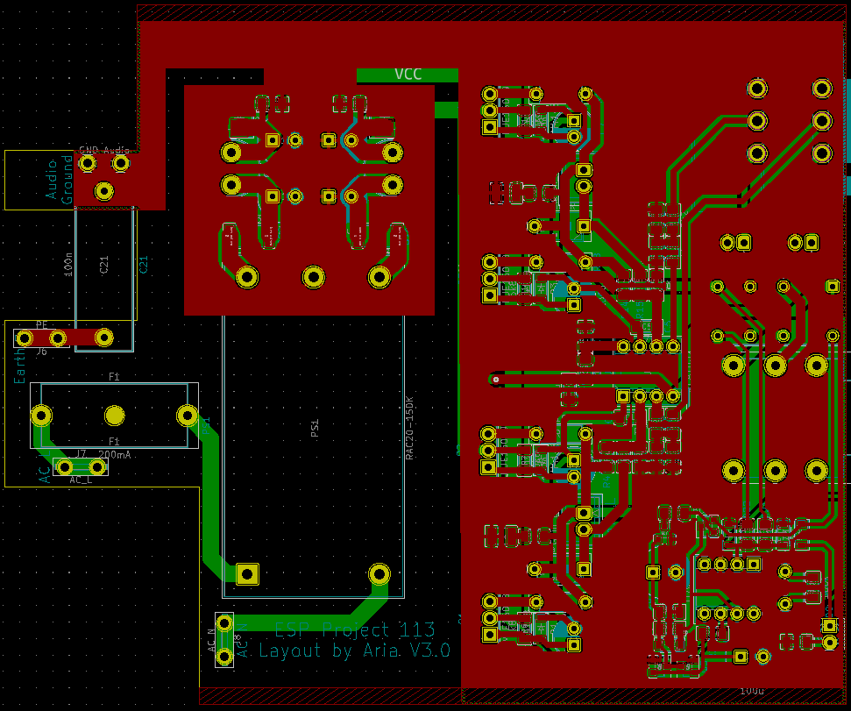Viewport: 851px width, 711px height.
Task: Click the J7 reference designator
Action: [81, 454]
